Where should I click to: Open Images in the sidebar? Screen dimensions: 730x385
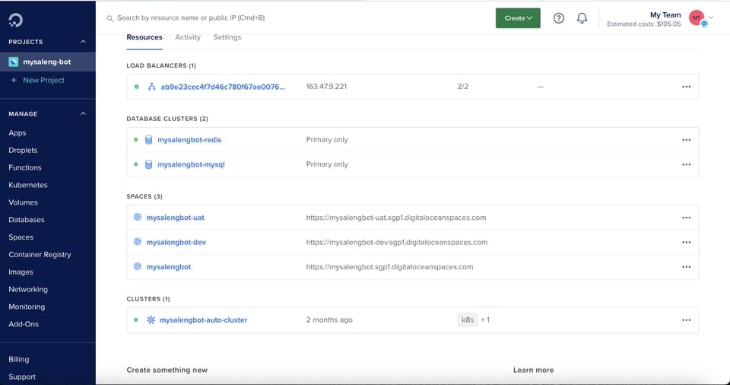click(21, 272)
